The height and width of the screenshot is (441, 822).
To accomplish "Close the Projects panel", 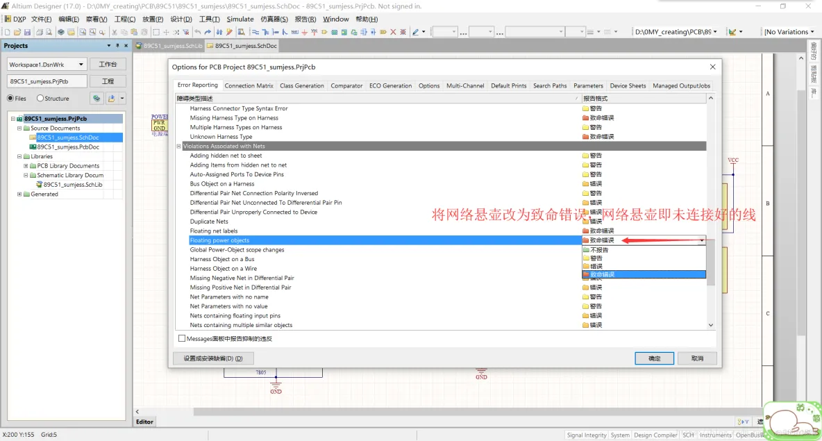I will click(x=126, y=46).
